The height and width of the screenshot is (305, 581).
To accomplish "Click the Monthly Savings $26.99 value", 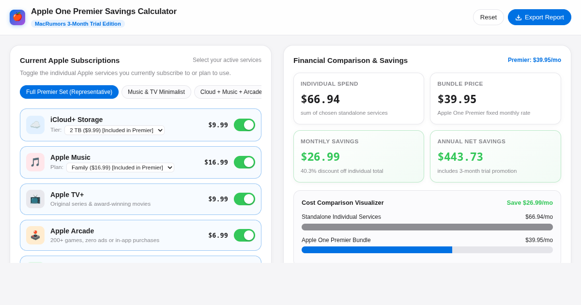I will (320, 157).
